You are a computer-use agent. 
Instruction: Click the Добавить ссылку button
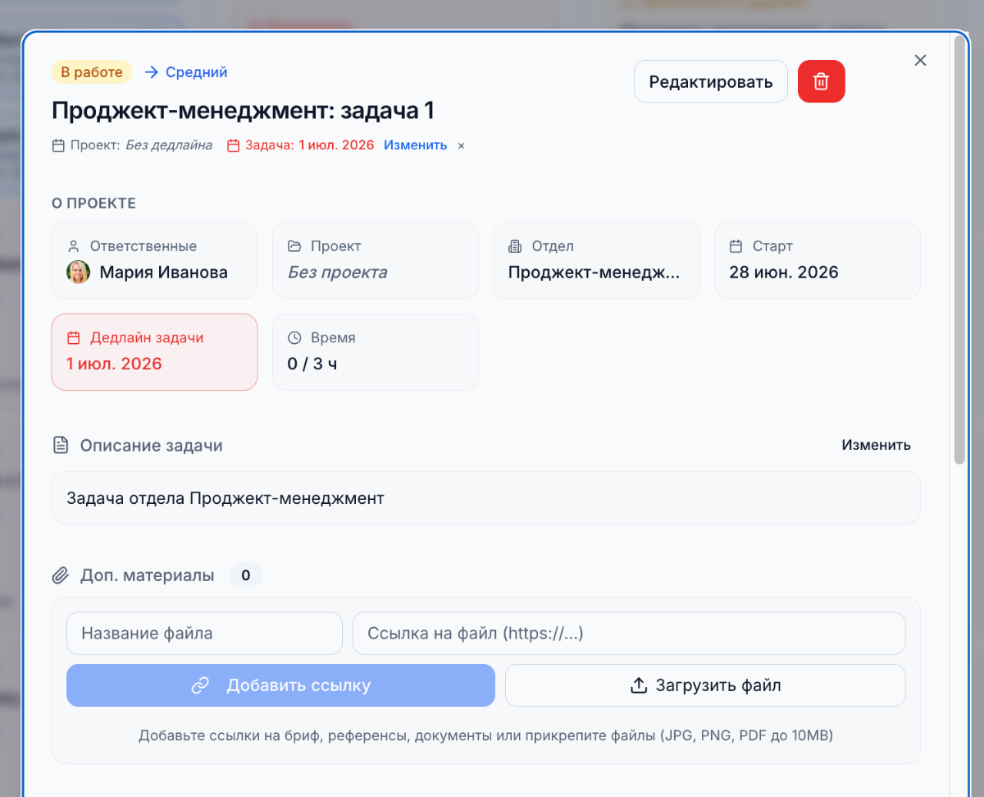tap(280, 685)
